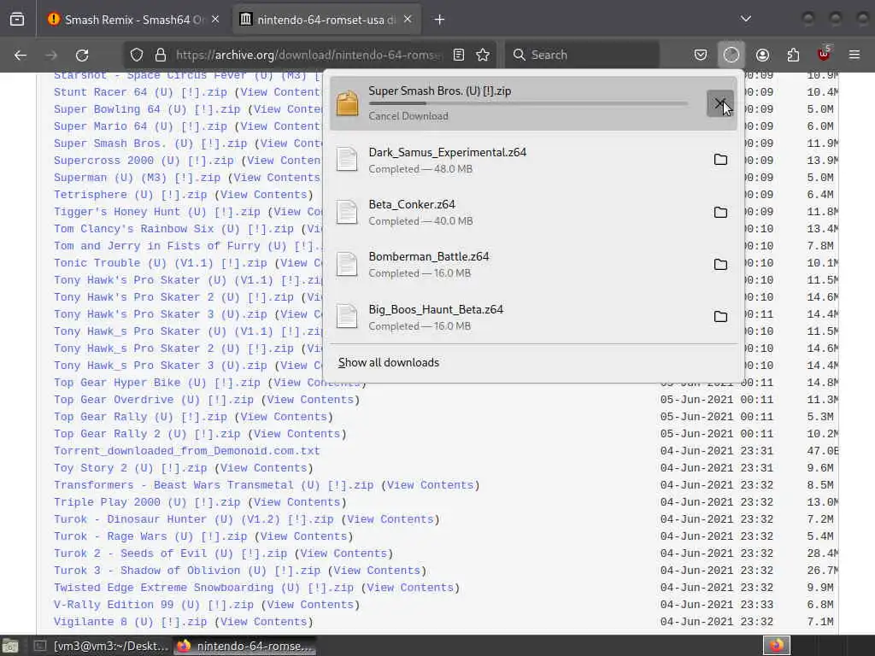Open a new tab with the plus button

[x=440, y=20]
